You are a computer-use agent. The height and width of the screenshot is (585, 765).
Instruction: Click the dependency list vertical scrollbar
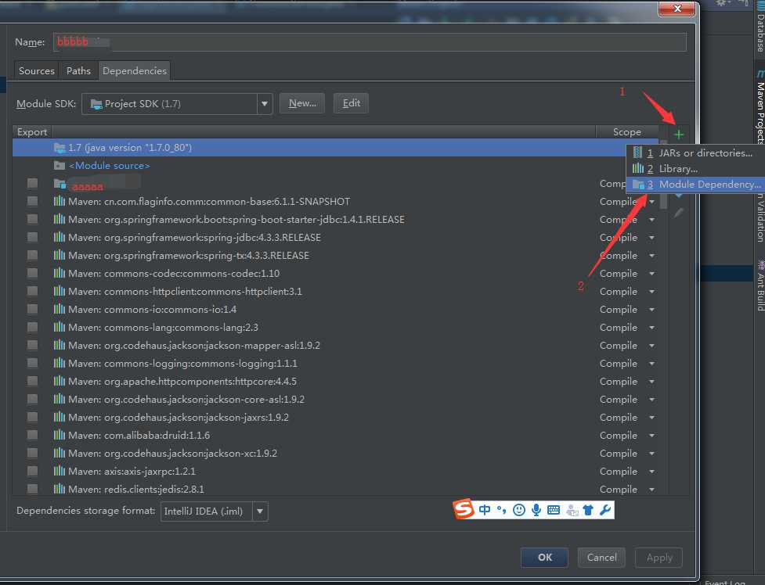pyautogui.click(x=663, y=175)
